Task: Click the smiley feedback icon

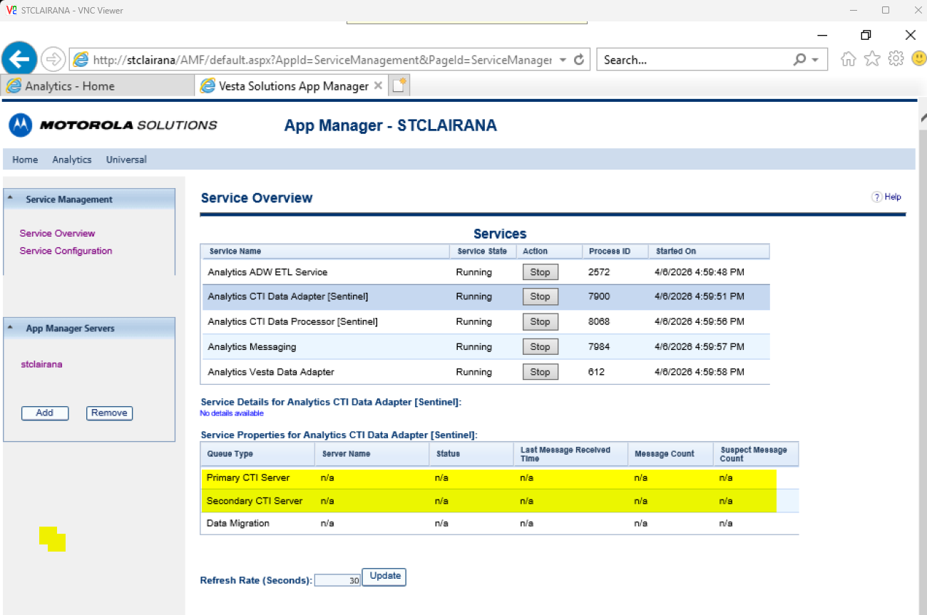Action: pyautogui.click(x=919, y=58)
